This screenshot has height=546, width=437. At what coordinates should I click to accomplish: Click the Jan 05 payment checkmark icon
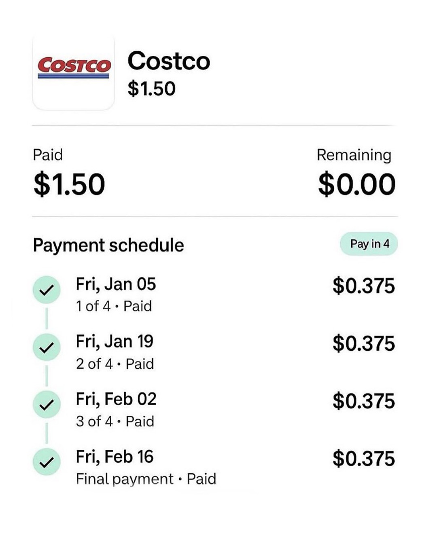pos(47,290)
